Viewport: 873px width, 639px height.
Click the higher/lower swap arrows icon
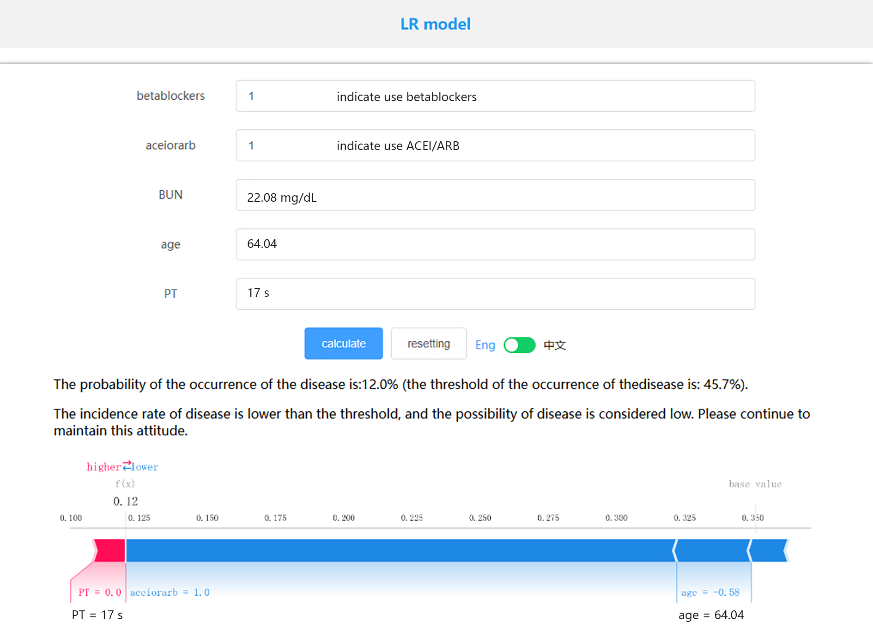click(127, 465)
